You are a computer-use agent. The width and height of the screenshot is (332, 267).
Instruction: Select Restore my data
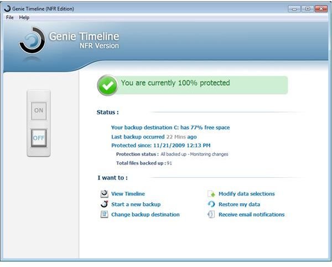point(239,204)
